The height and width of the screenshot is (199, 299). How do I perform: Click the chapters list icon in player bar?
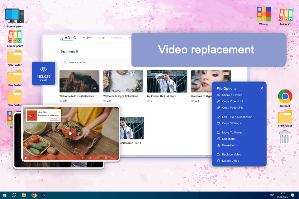[98, 158]
